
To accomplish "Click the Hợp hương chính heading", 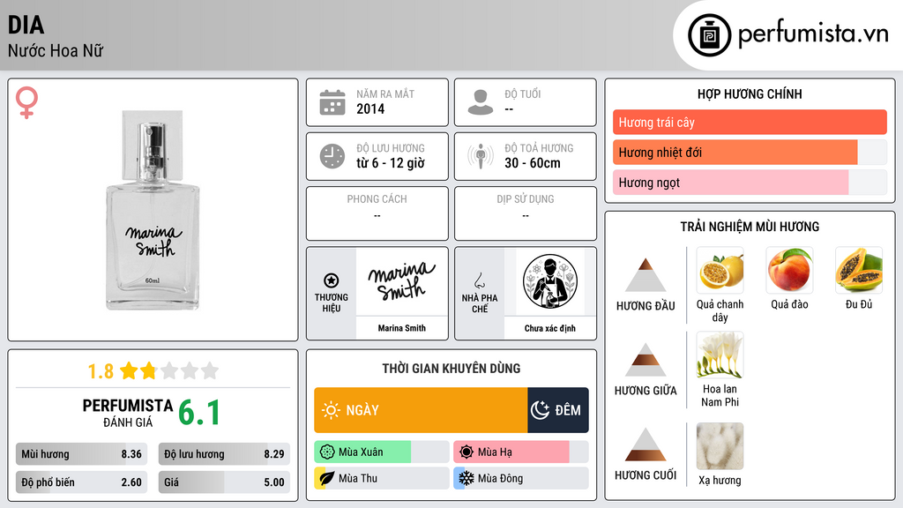I will pos(750,93).
